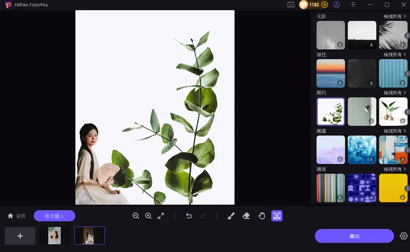
Task: Click the 批次匯入 batch import button
Action: click(54, 216)
